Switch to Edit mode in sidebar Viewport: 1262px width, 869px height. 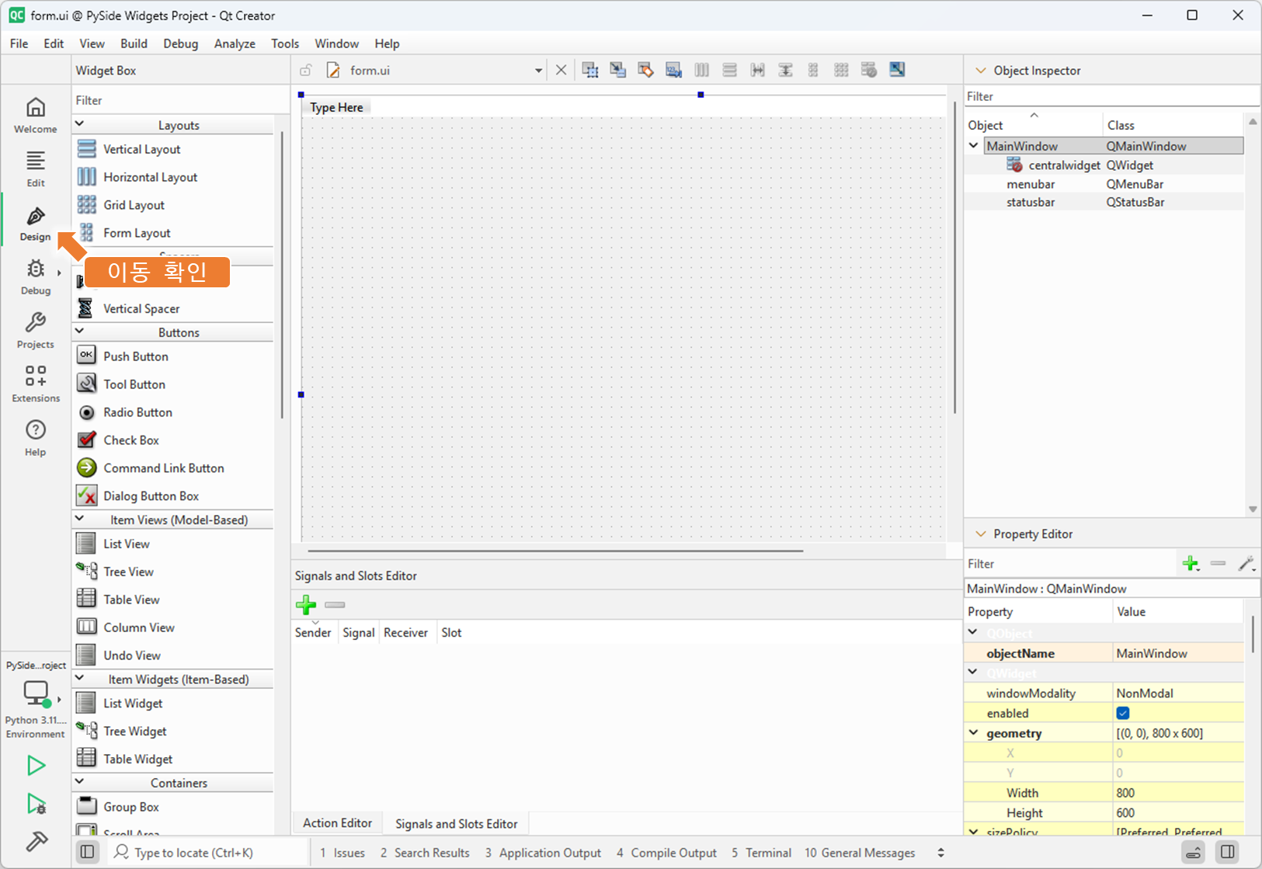36,169
